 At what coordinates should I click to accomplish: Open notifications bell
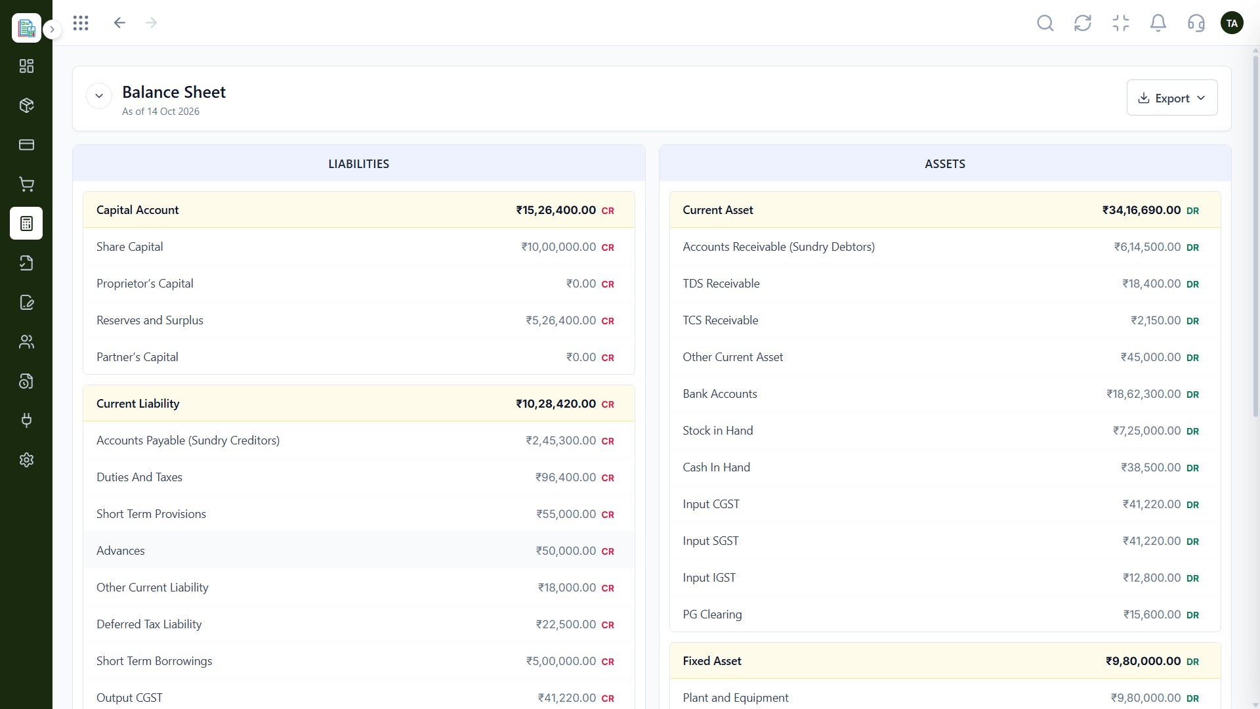(1158, 24)
